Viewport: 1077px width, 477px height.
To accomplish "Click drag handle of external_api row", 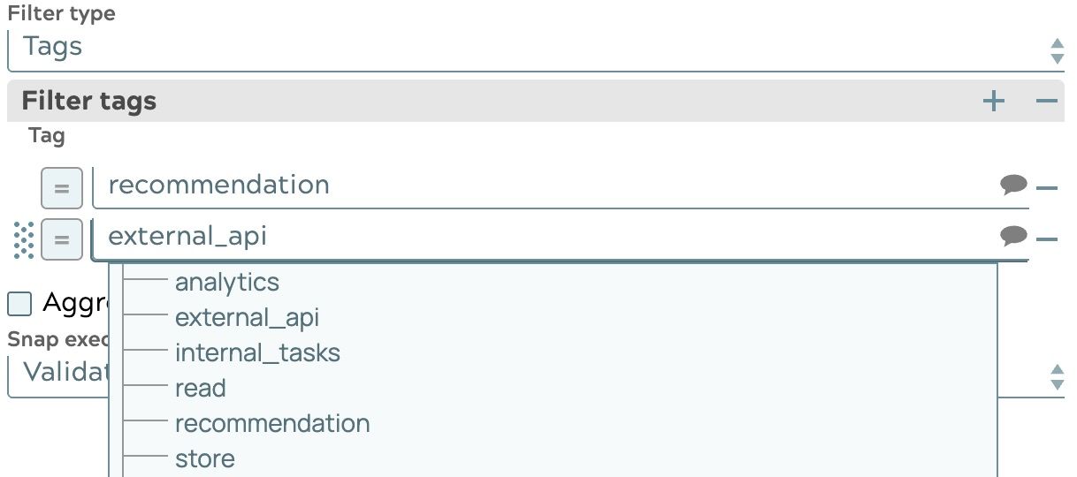I will coord(25,240).
